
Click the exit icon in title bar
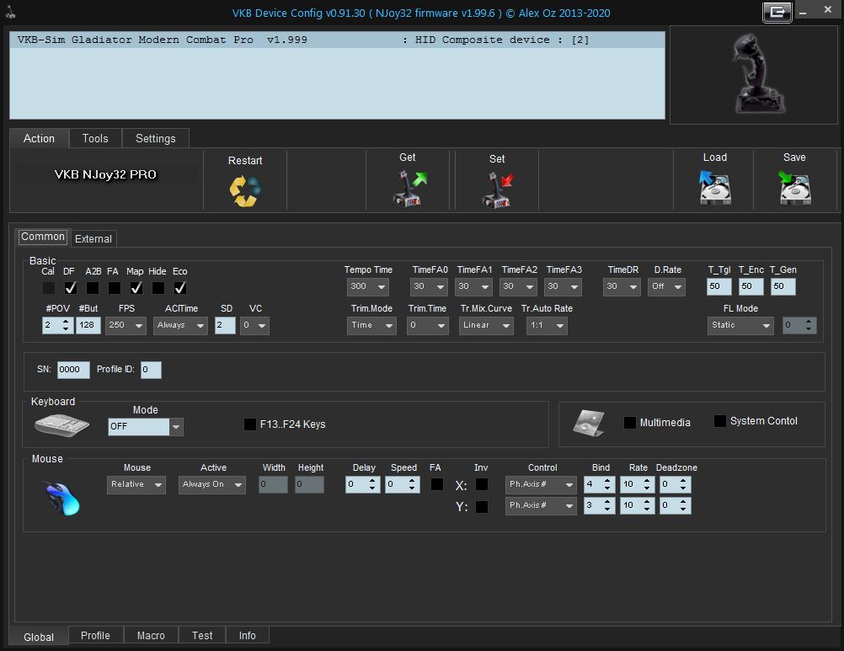click(x=777, y=12)
